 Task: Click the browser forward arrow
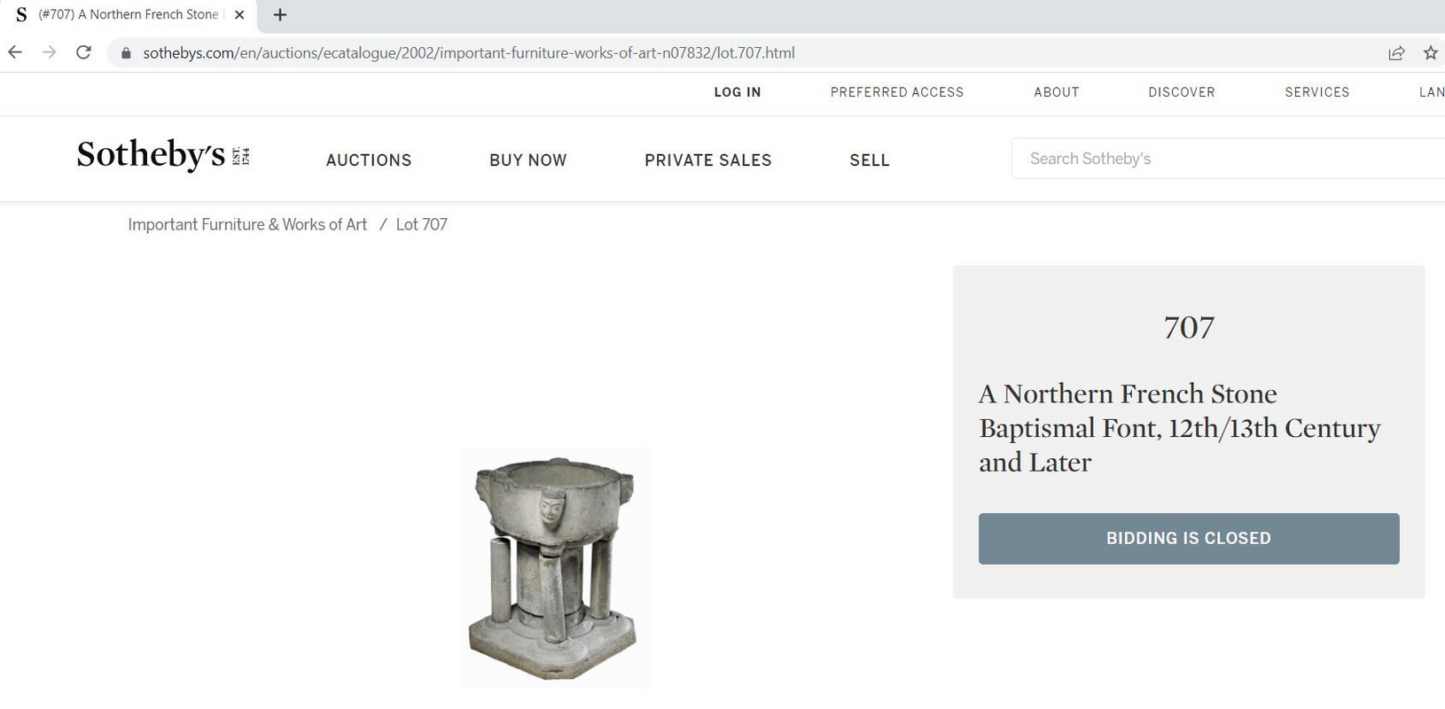(x=49, y=52)
